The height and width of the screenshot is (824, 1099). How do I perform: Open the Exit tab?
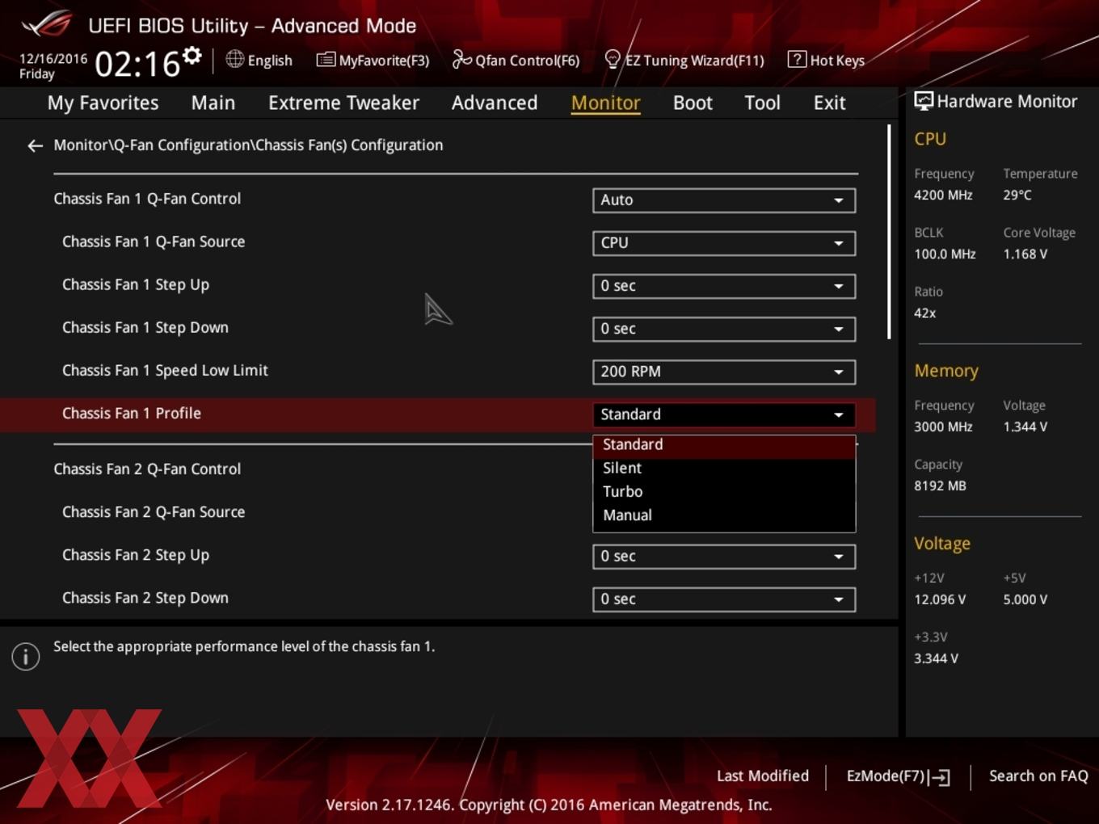830,103
